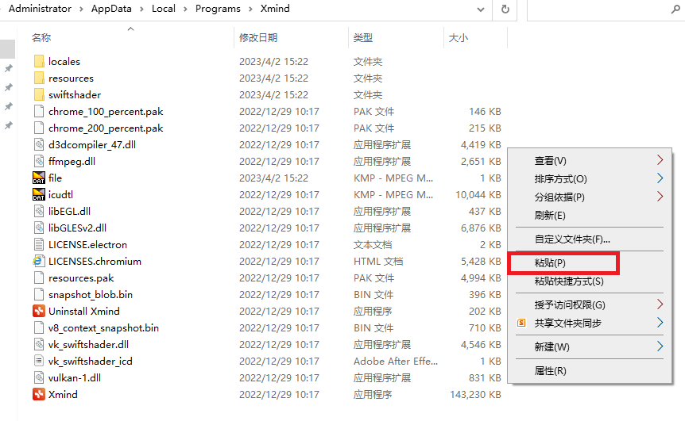Go to Local in the breadcrumb
Screen dimensions: 685x421
pyautogui.click(x=164, y=9)
